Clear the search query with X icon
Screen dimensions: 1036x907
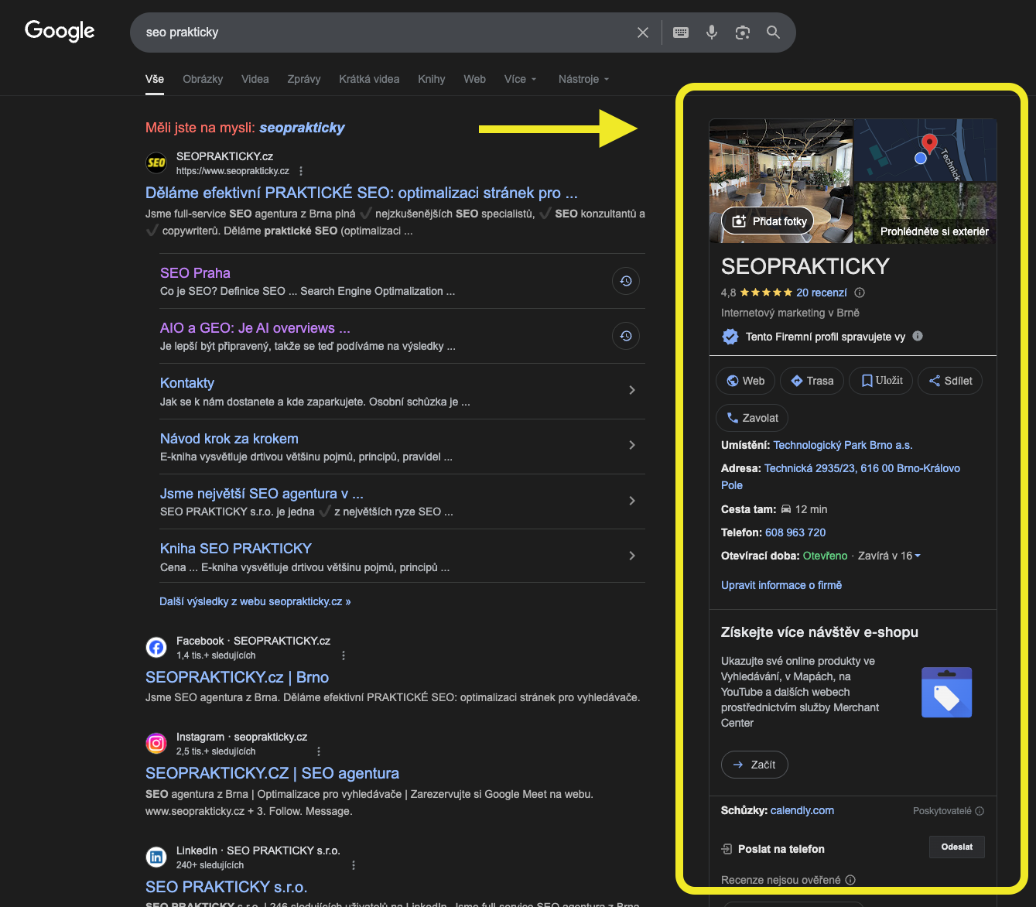coord(643,33)
